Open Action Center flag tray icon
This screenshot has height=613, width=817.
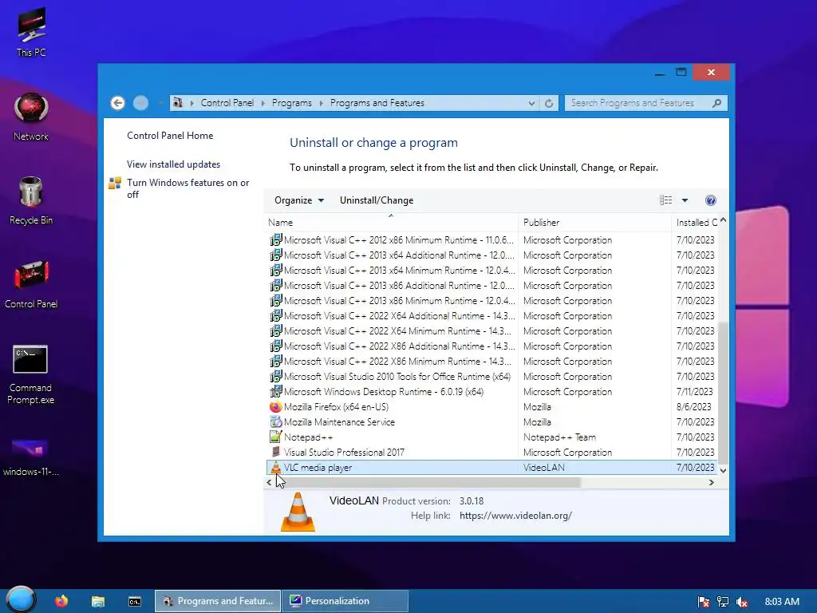704,602
